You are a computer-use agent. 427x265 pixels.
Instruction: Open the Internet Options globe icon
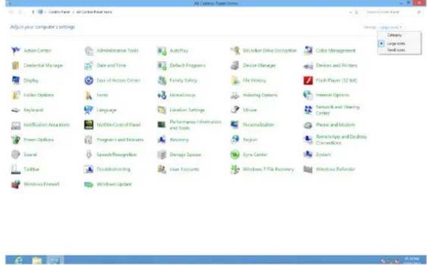click(308, 95)
